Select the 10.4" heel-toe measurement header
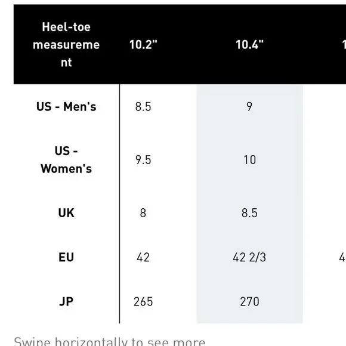 [x=249, y=45]
